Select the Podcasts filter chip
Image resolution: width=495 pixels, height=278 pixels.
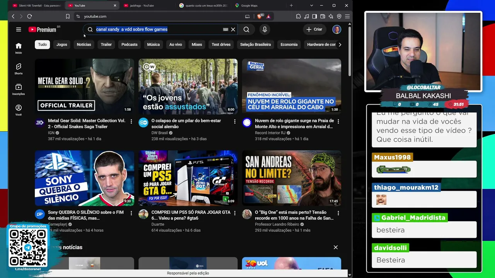pos(130,44)
